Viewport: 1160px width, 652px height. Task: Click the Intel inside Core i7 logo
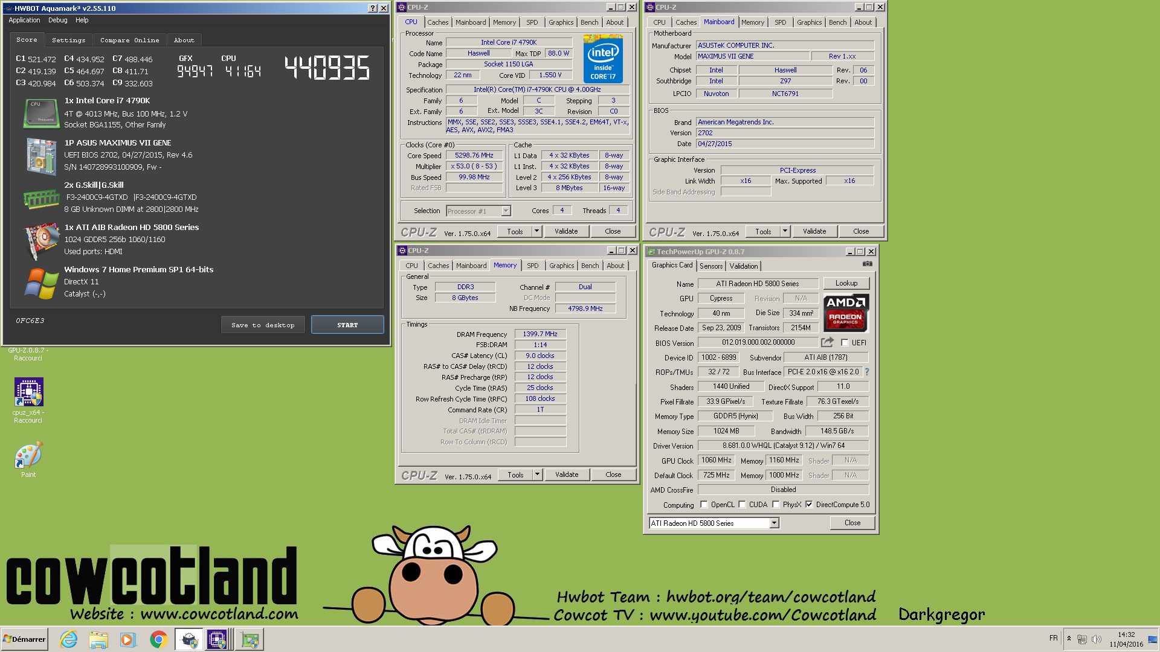603,59
